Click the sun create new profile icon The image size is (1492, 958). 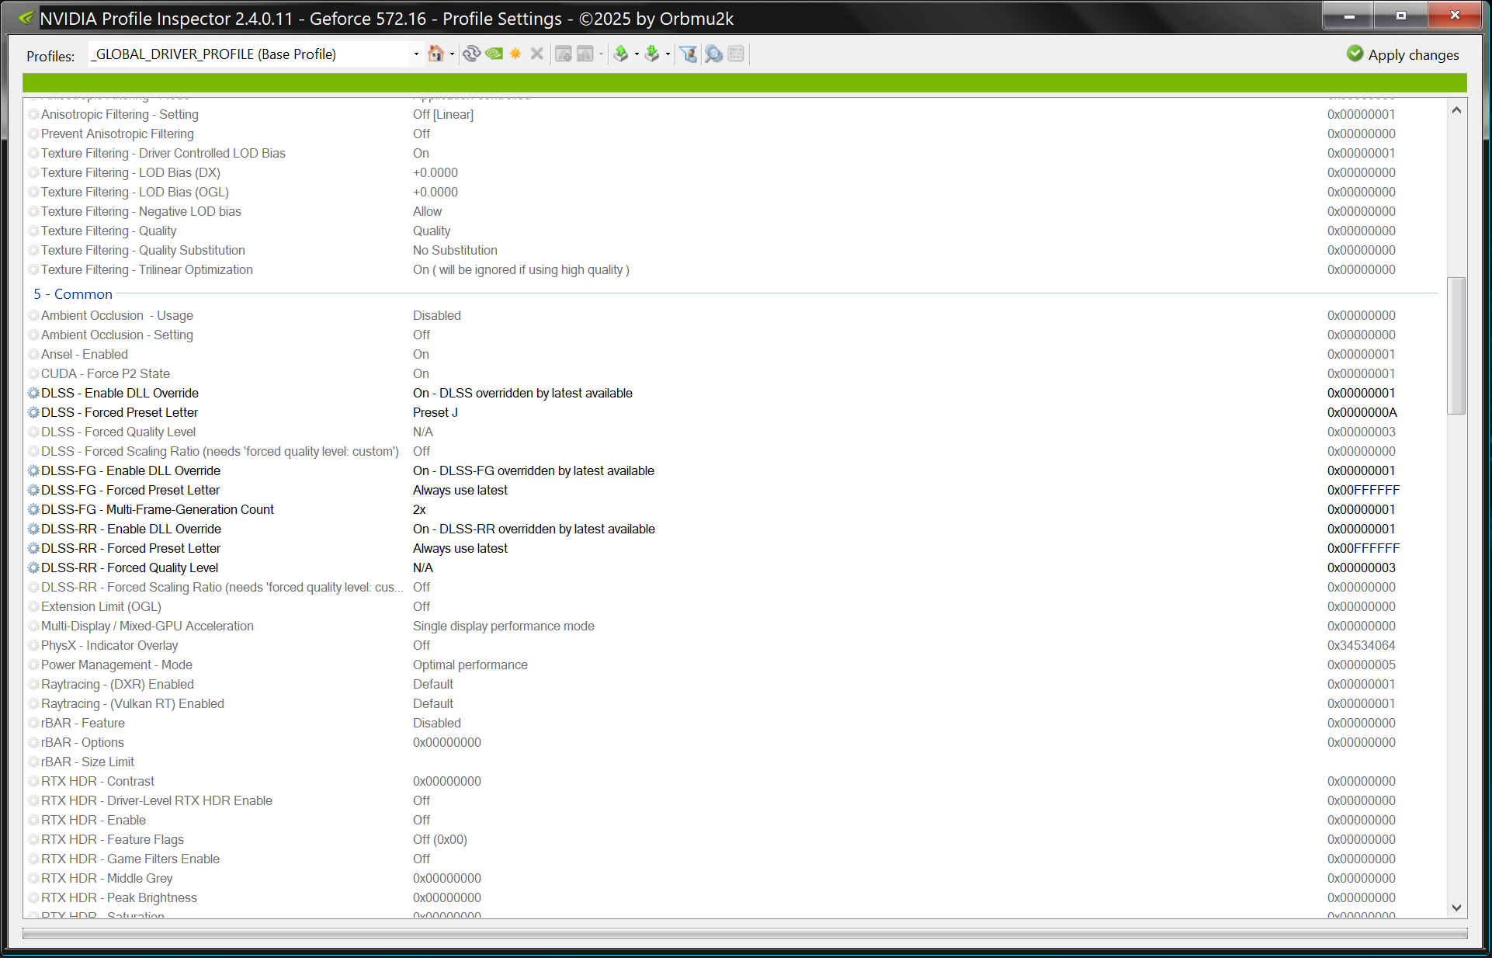click(515, 54)
